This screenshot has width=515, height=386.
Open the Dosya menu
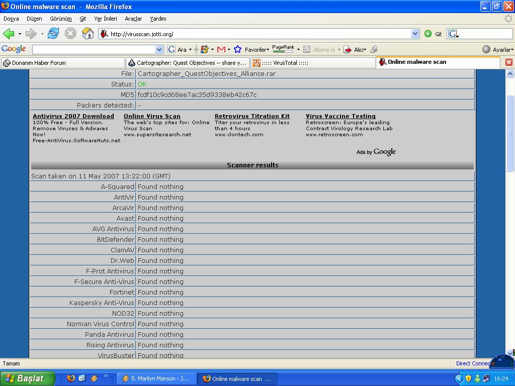point(11,19)
